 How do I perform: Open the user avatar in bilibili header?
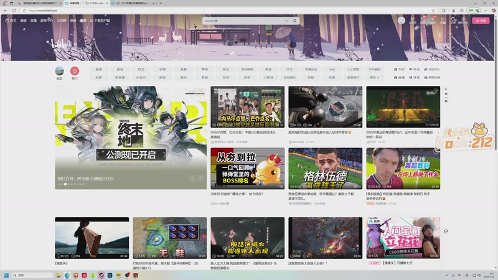402,21
